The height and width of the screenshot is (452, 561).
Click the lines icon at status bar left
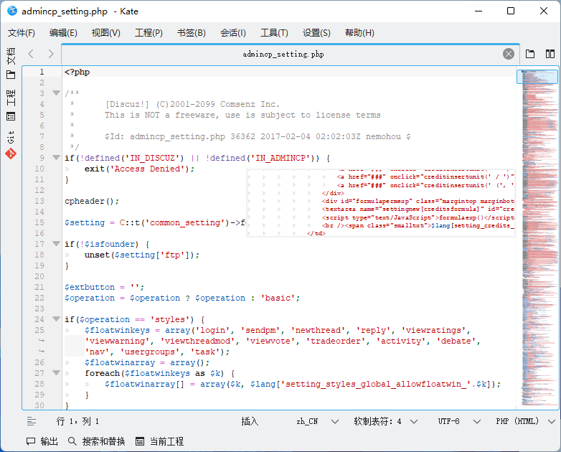click(x=32, y=421)
